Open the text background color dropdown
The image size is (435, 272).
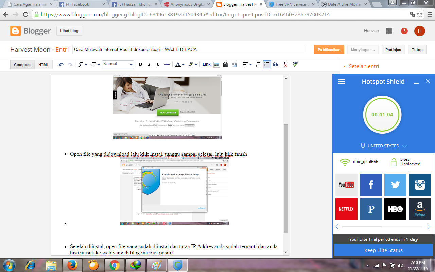tap(192, 64)
